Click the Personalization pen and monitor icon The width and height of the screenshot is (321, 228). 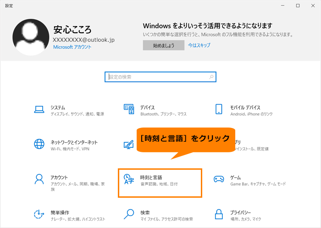[129, 145]
